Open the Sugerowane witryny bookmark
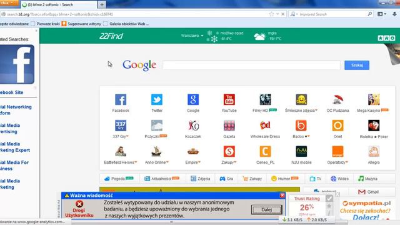This screenshot has width=400, height=225. click(x=81, y=24)
